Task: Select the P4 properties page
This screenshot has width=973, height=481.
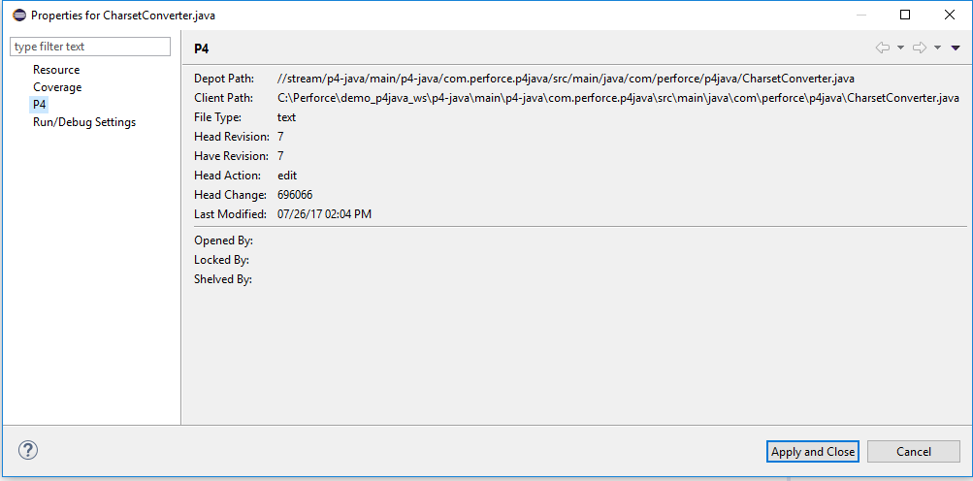Action: click(40, 105)
